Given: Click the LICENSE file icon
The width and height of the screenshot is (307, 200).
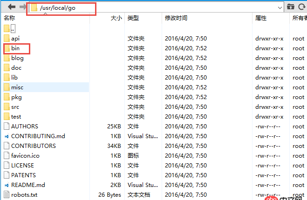Looking at the screenshot, I should pyautogui.click(x=7, y=166).
